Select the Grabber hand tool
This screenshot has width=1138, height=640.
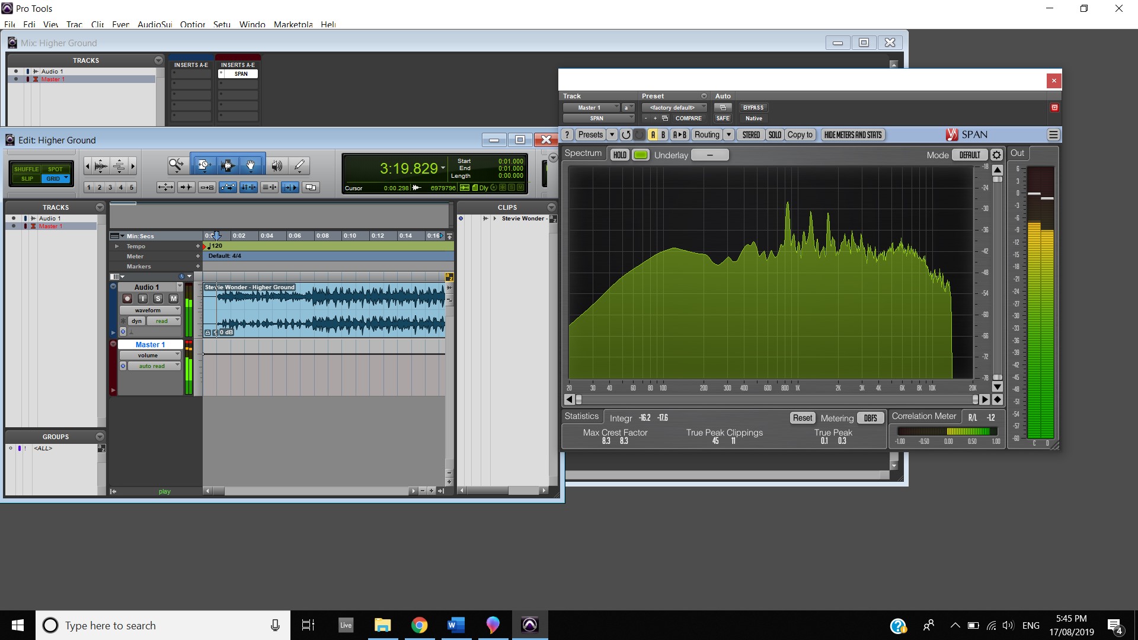click(251, 165)
